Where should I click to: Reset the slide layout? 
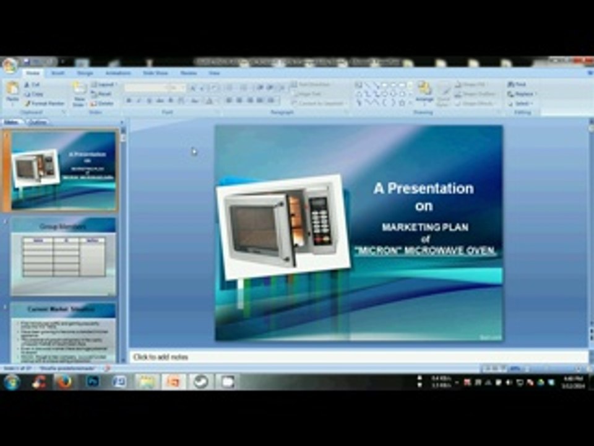click(101, 94)
